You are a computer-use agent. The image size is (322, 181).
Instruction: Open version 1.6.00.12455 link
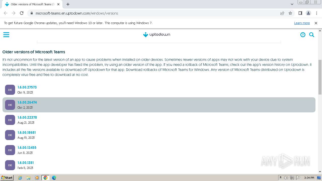(27, 148)
